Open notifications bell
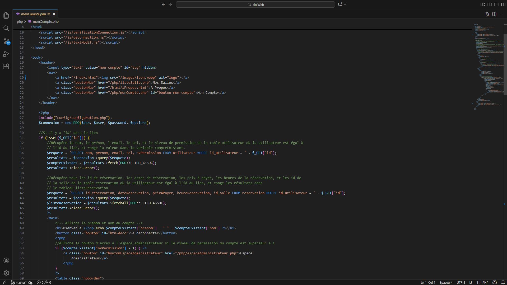The image size is (507, 285). tap(503, 282)
